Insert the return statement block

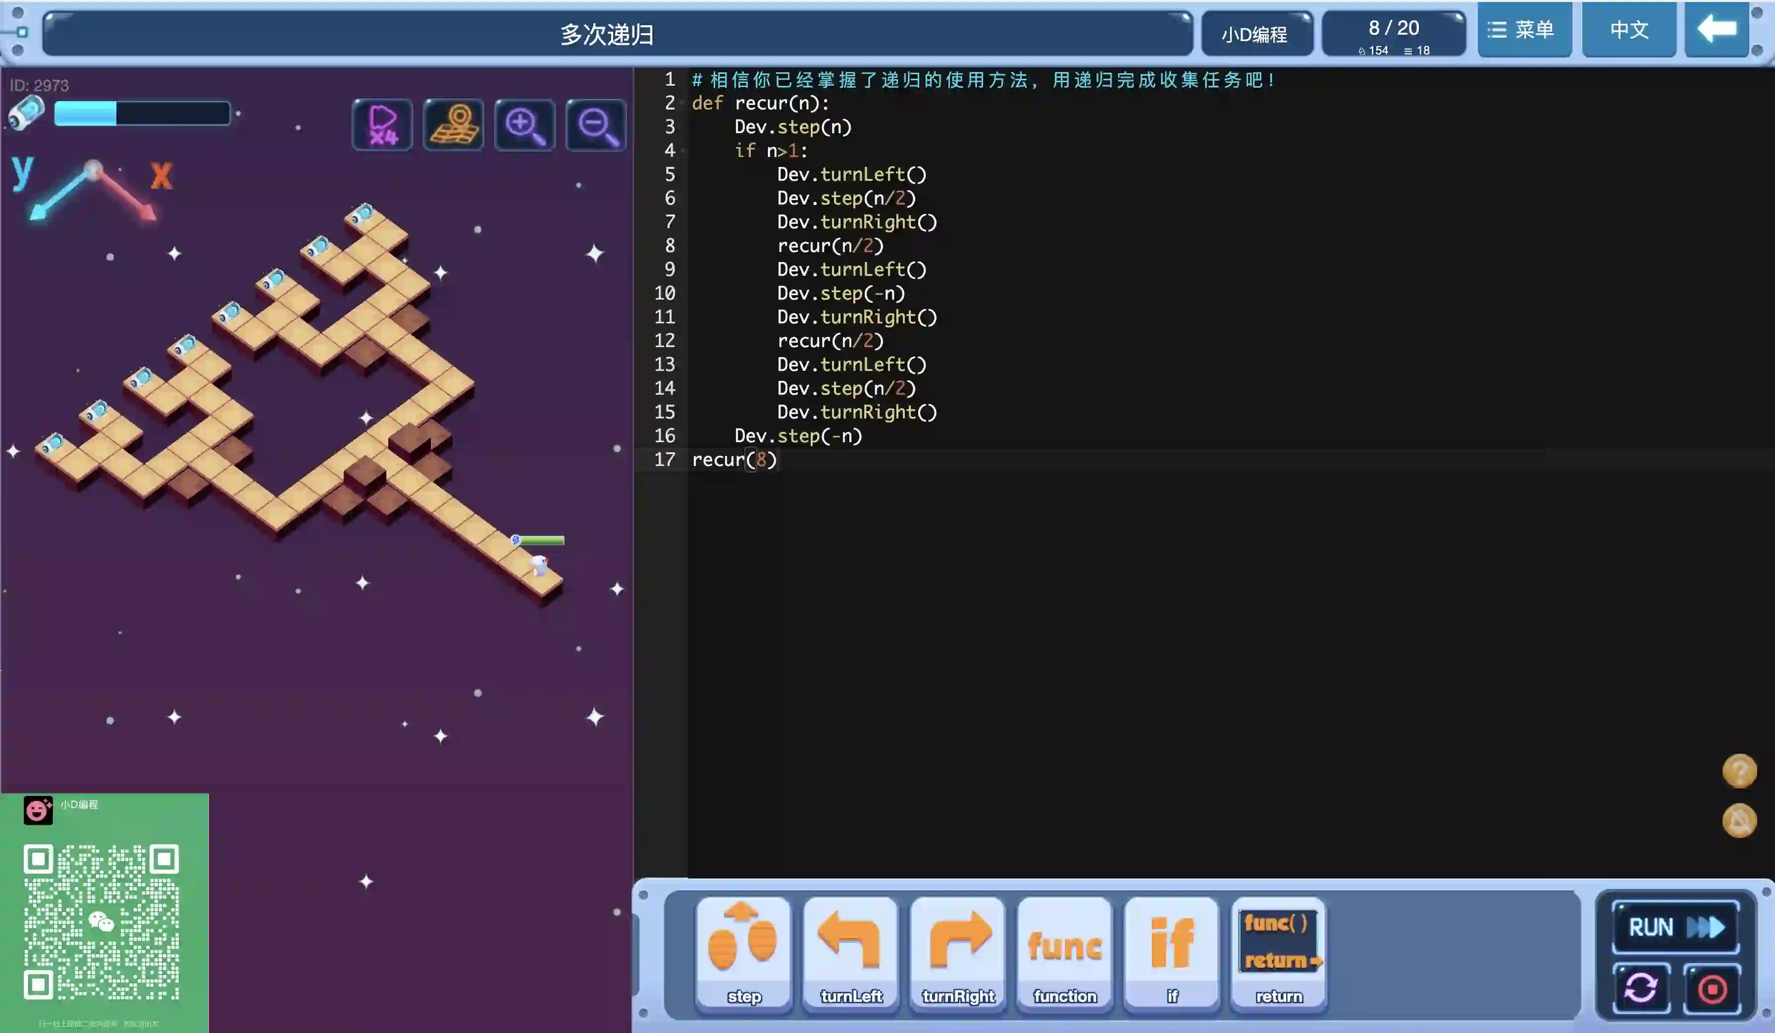[x=1278, y=953]
